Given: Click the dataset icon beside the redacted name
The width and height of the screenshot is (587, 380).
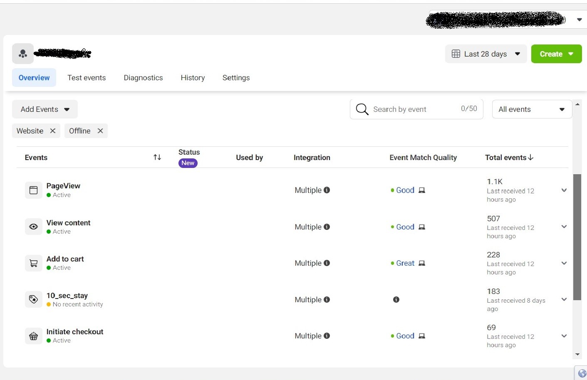Looking at the screenshot, I should click(23, 54).
